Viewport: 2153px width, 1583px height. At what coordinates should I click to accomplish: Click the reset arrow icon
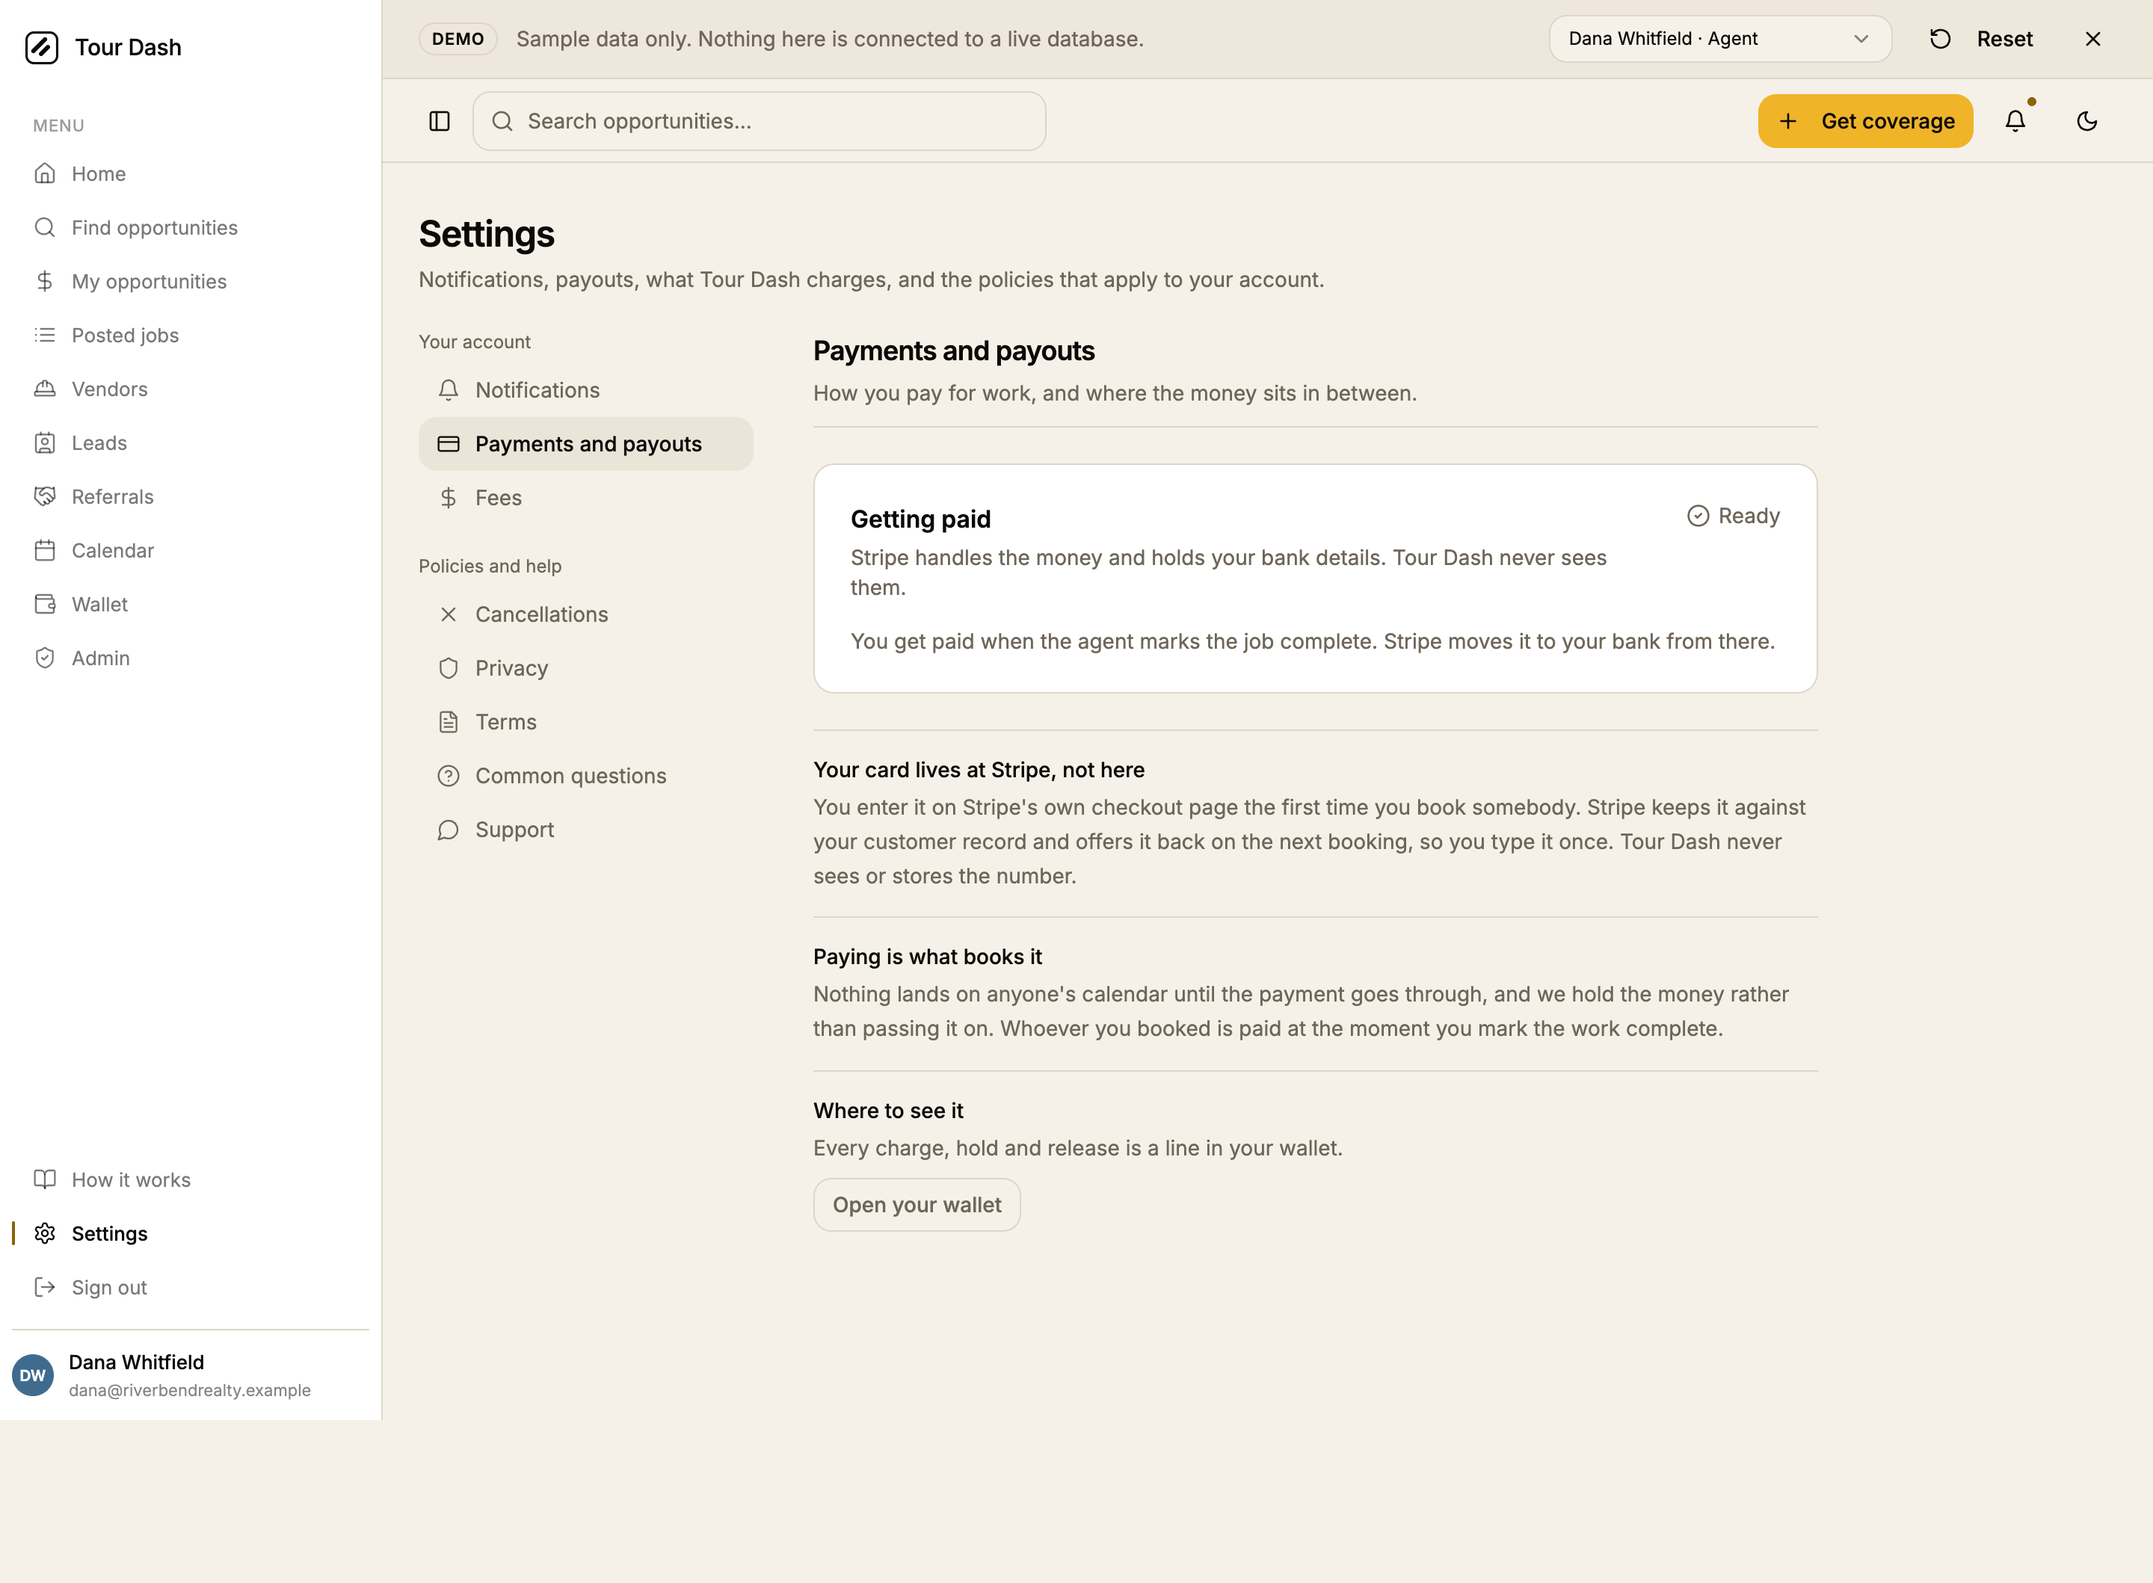click(1940, 38)
